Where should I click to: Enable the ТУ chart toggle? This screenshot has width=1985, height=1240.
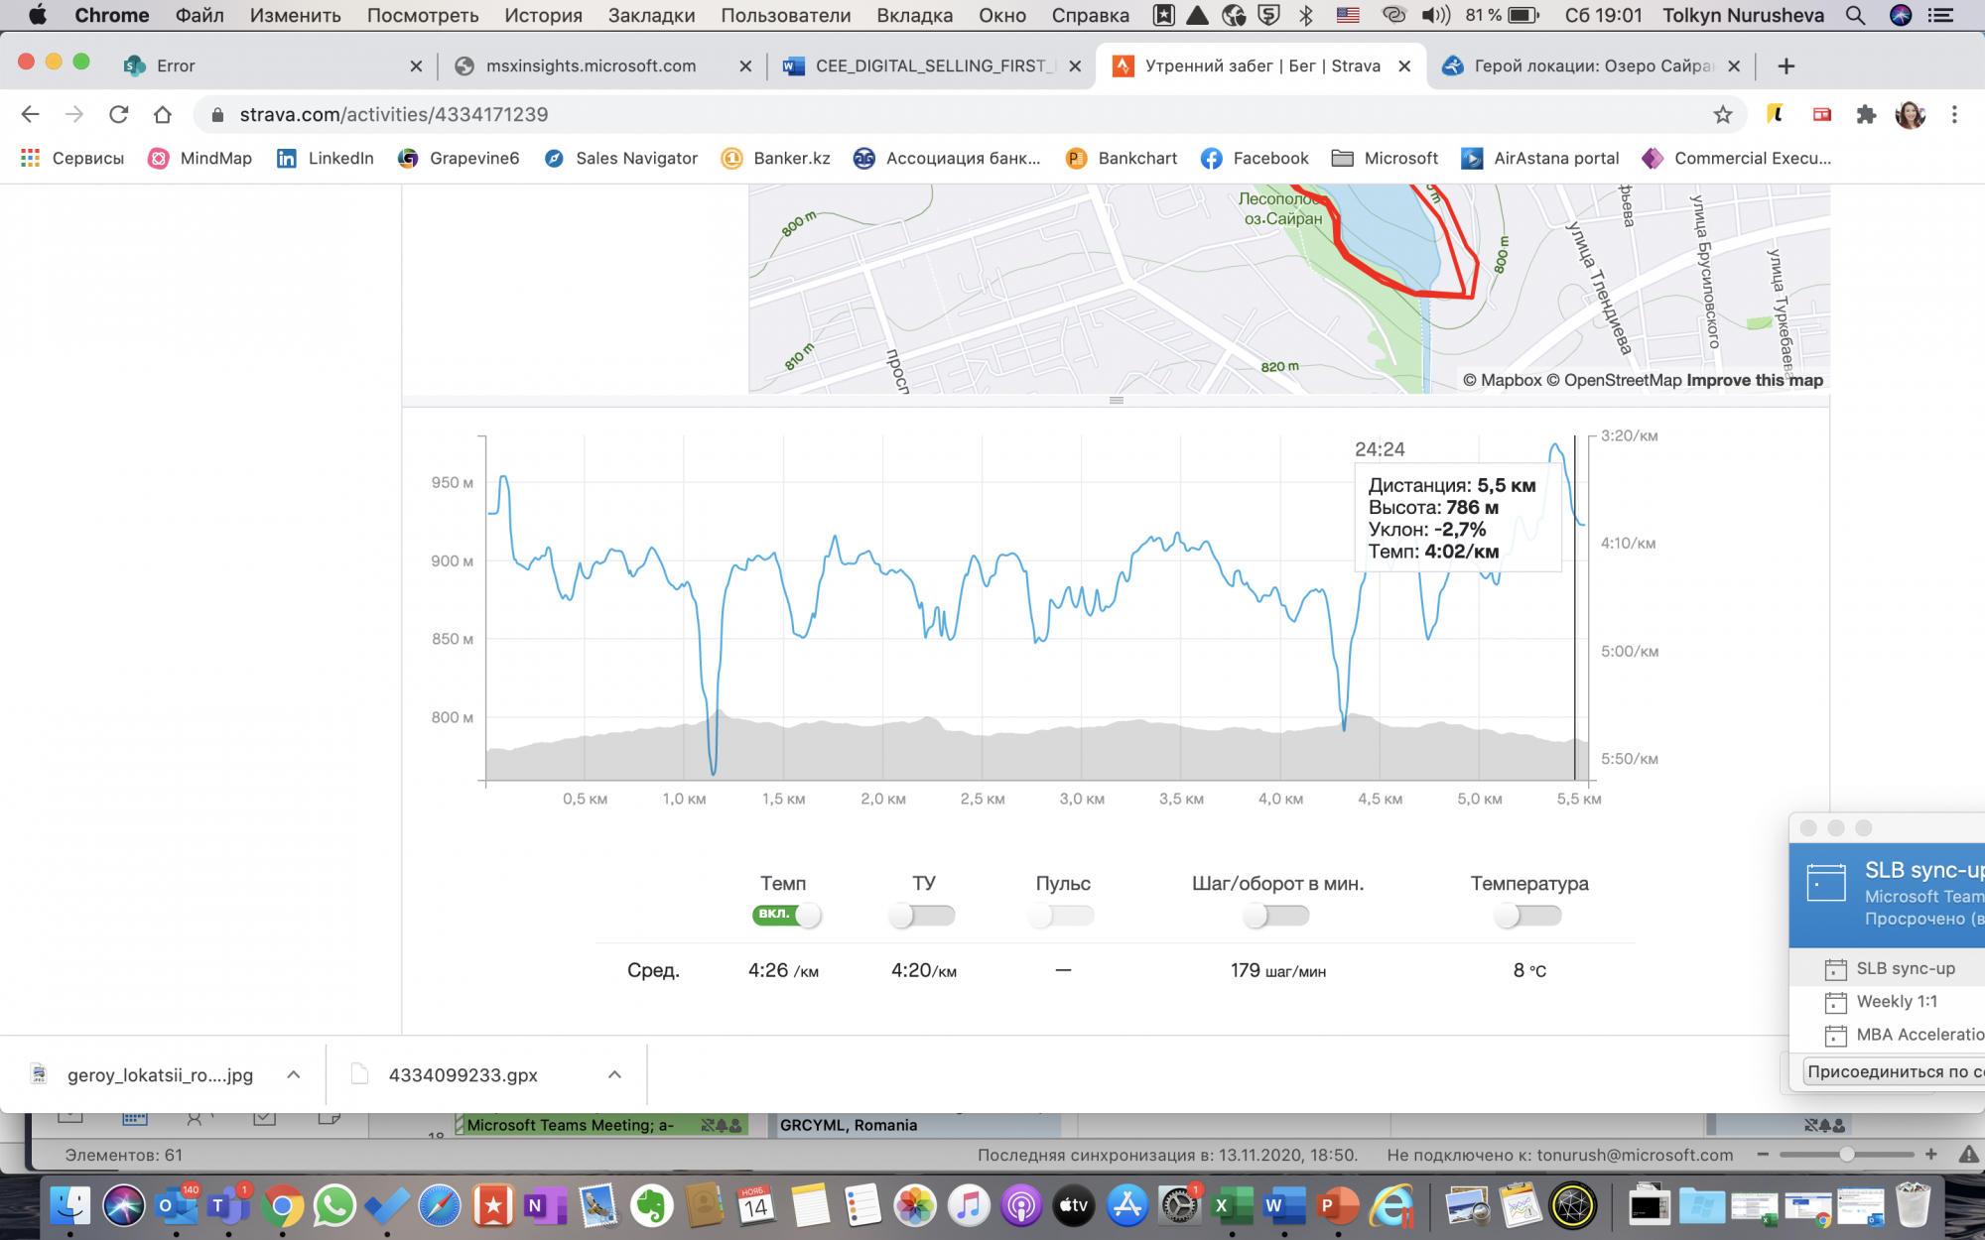pyautogui.click(x=922, y=915)
